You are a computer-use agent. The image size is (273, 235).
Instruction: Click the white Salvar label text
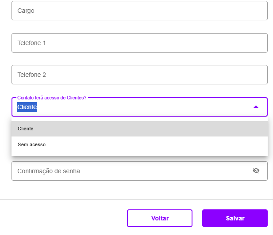[235, 218]
